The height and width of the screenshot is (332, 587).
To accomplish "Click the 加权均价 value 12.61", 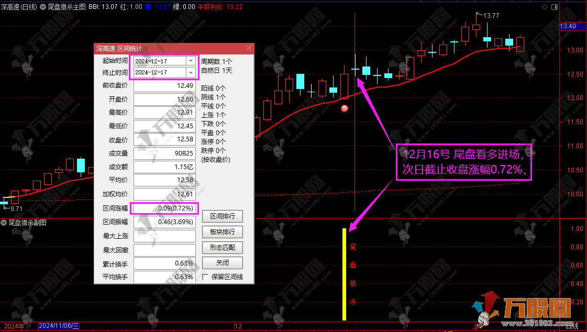I will click(165, 194).
